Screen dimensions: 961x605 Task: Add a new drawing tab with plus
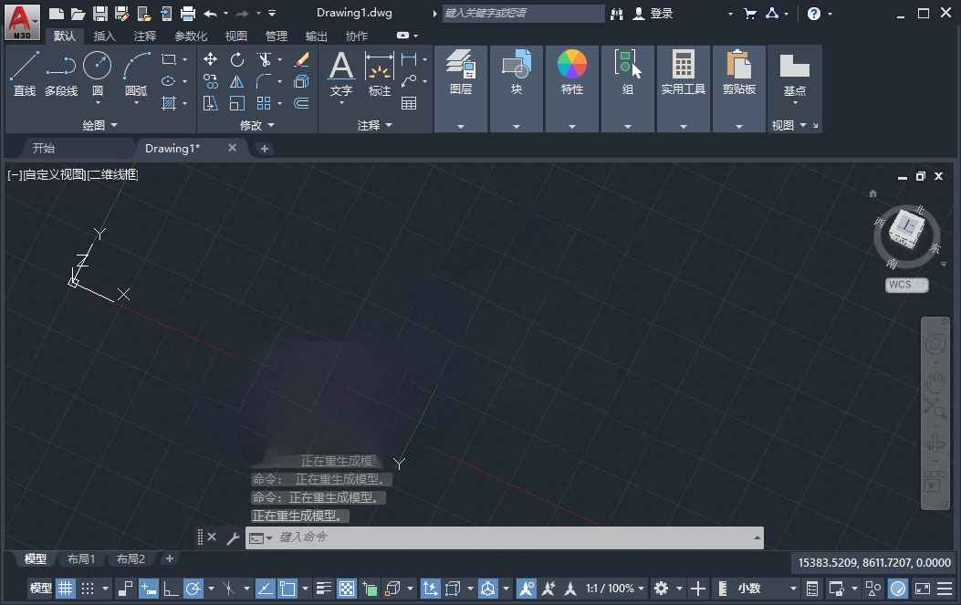click(x=264, y=149)
